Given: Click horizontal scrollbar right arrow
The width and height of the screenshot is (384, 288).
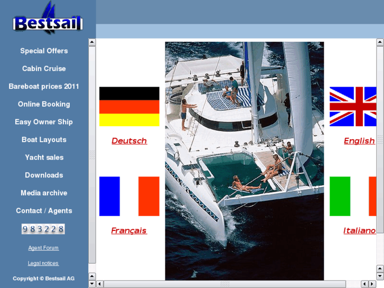Looking at the screenshot, I should click(372, 284).
